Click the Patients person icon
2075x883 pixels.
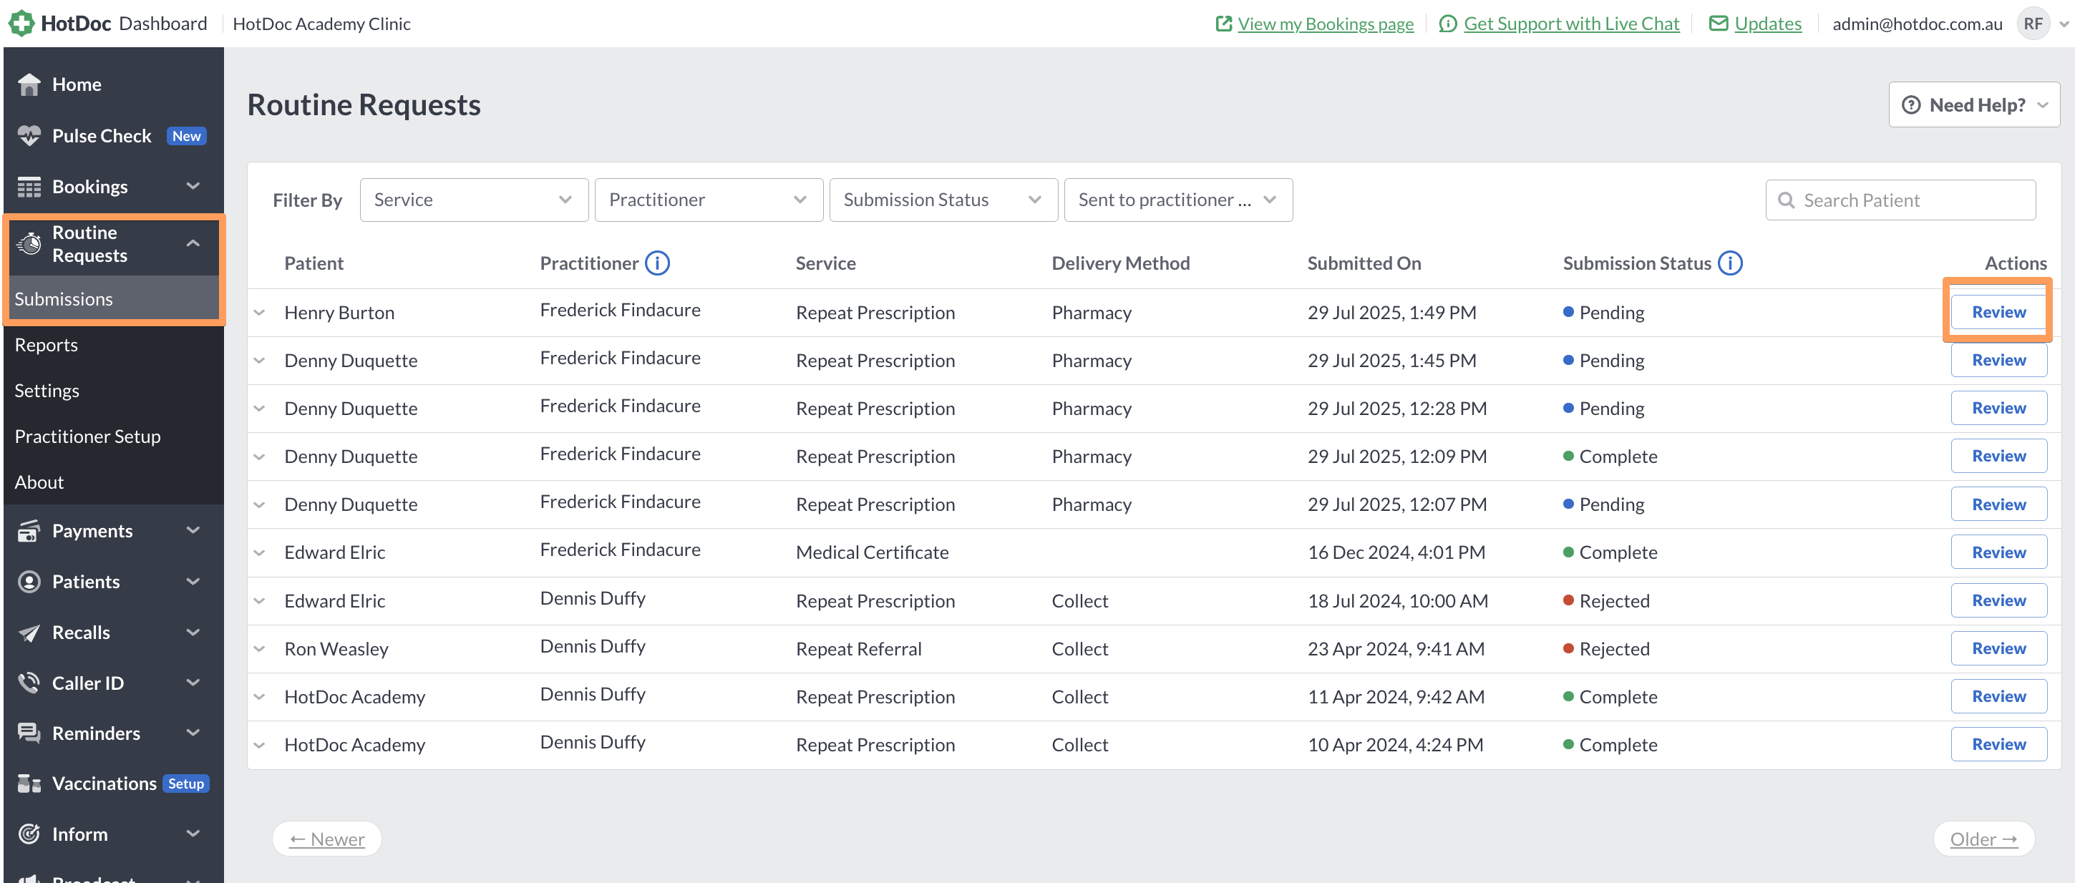coord(29,581)
